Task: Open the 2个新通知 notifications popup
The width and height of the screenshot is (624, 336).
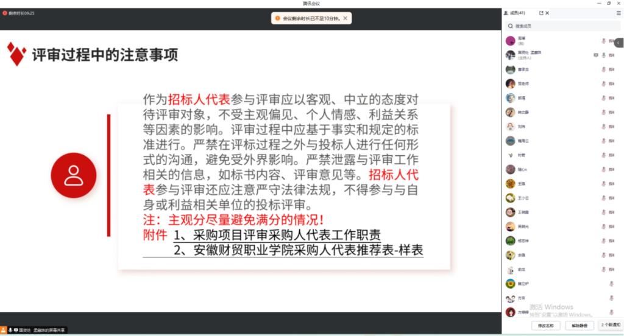Action: (x=610, y=325)
